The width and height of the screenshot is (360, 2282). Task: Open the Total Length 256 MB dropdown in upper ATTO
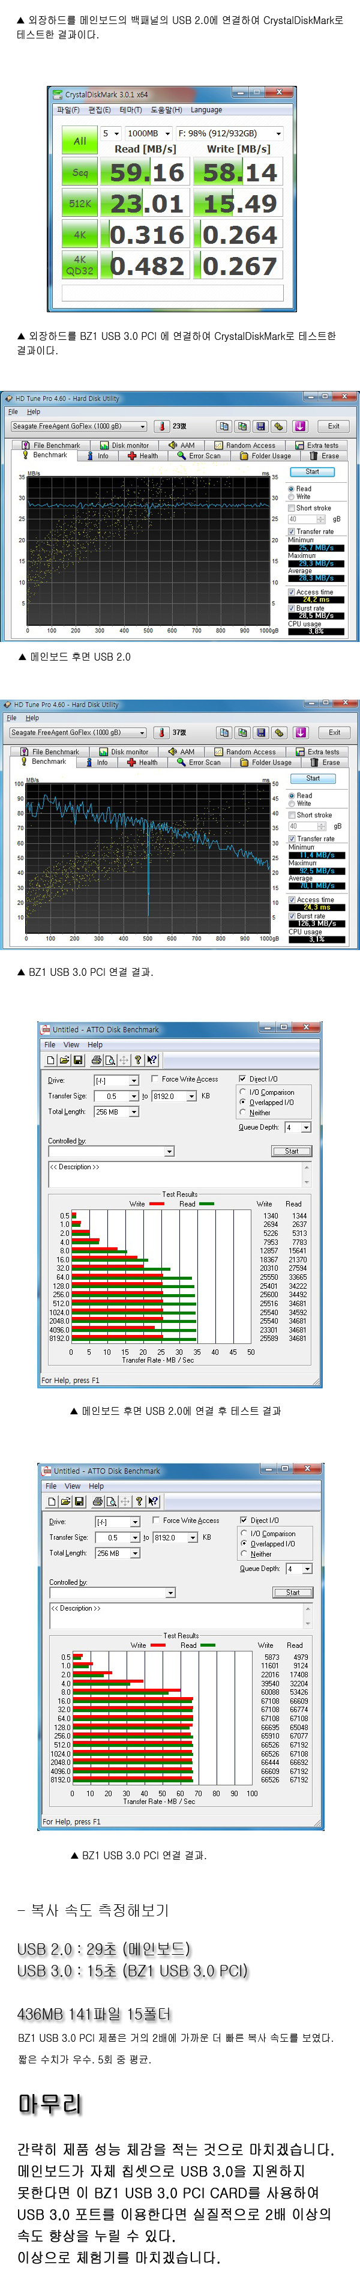click(x=117, y=1112)
